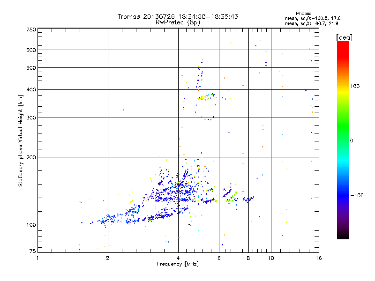Click the y-axis tick label '750'
The width and height of the screenshot is (375, 281).
(31, 30)
